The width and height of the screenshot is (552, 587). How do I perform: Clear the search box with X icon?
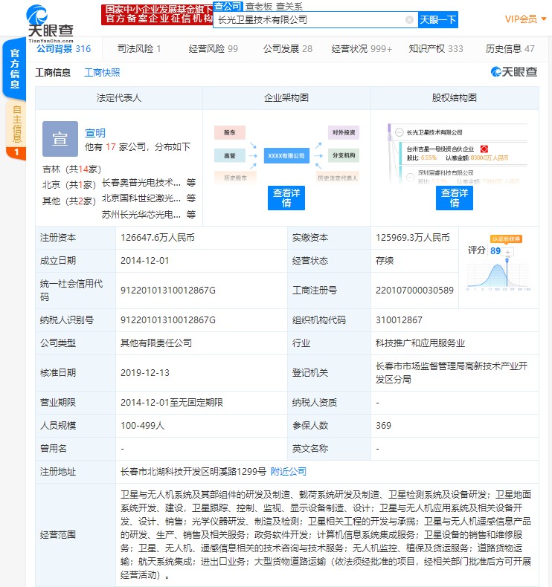point(410,20)
